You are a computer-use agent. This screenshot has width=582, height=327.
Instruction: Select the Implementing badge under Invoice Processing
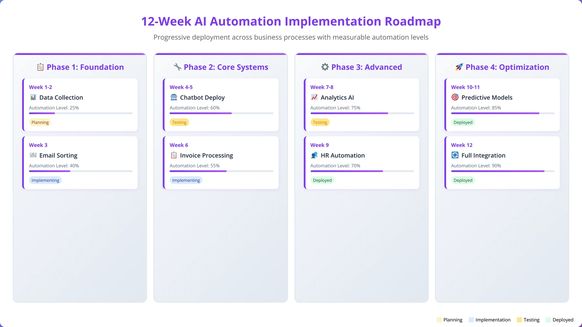tap(186, 180)
